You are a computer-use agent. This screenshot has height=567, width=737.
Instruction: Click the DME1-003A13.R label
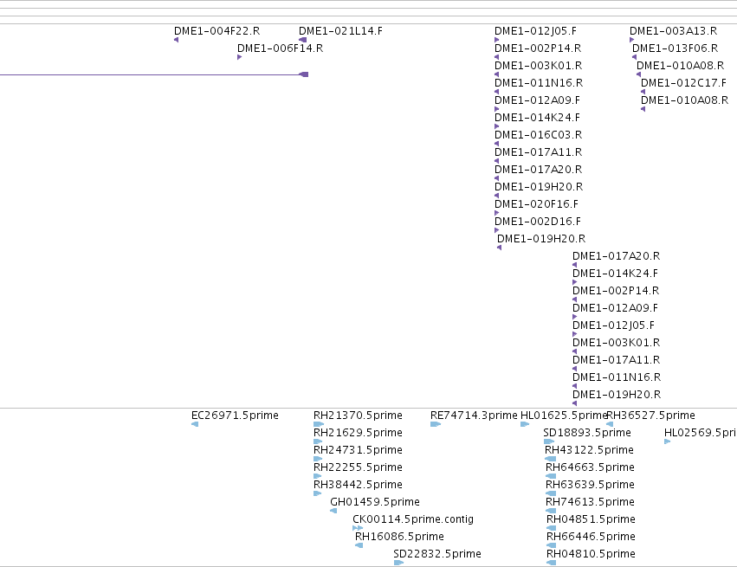pos(674,31)
